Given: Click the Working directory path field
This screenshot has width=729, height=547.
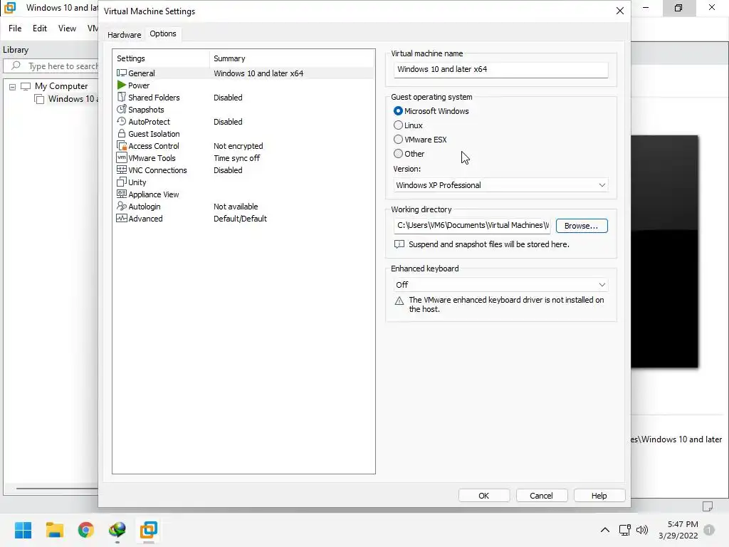Looking at the screenshot, I should pyautogui.click(x=472, y=225).
